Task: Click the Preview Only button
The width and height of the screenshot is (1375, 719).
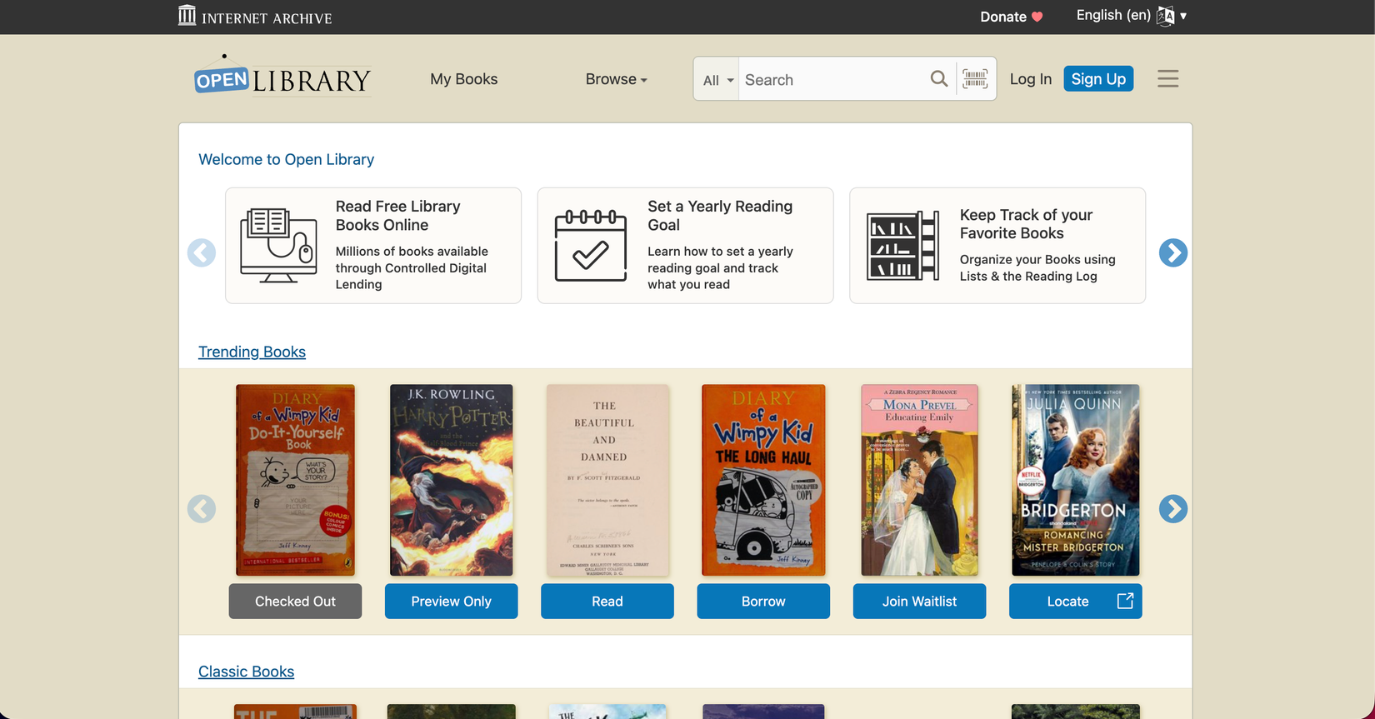Action: click(x=451, y=601)
